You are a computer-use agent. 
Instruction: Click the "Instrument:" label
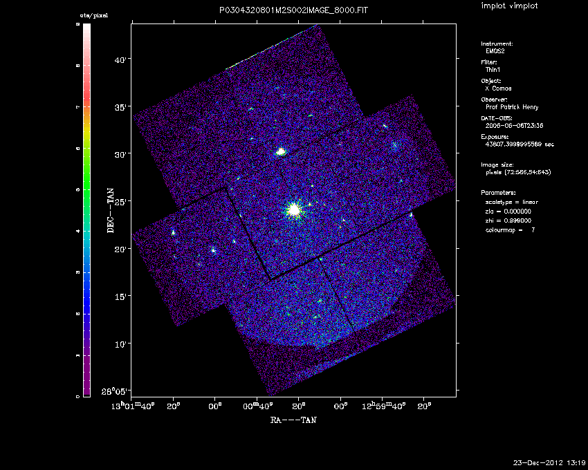pos(497,44)
